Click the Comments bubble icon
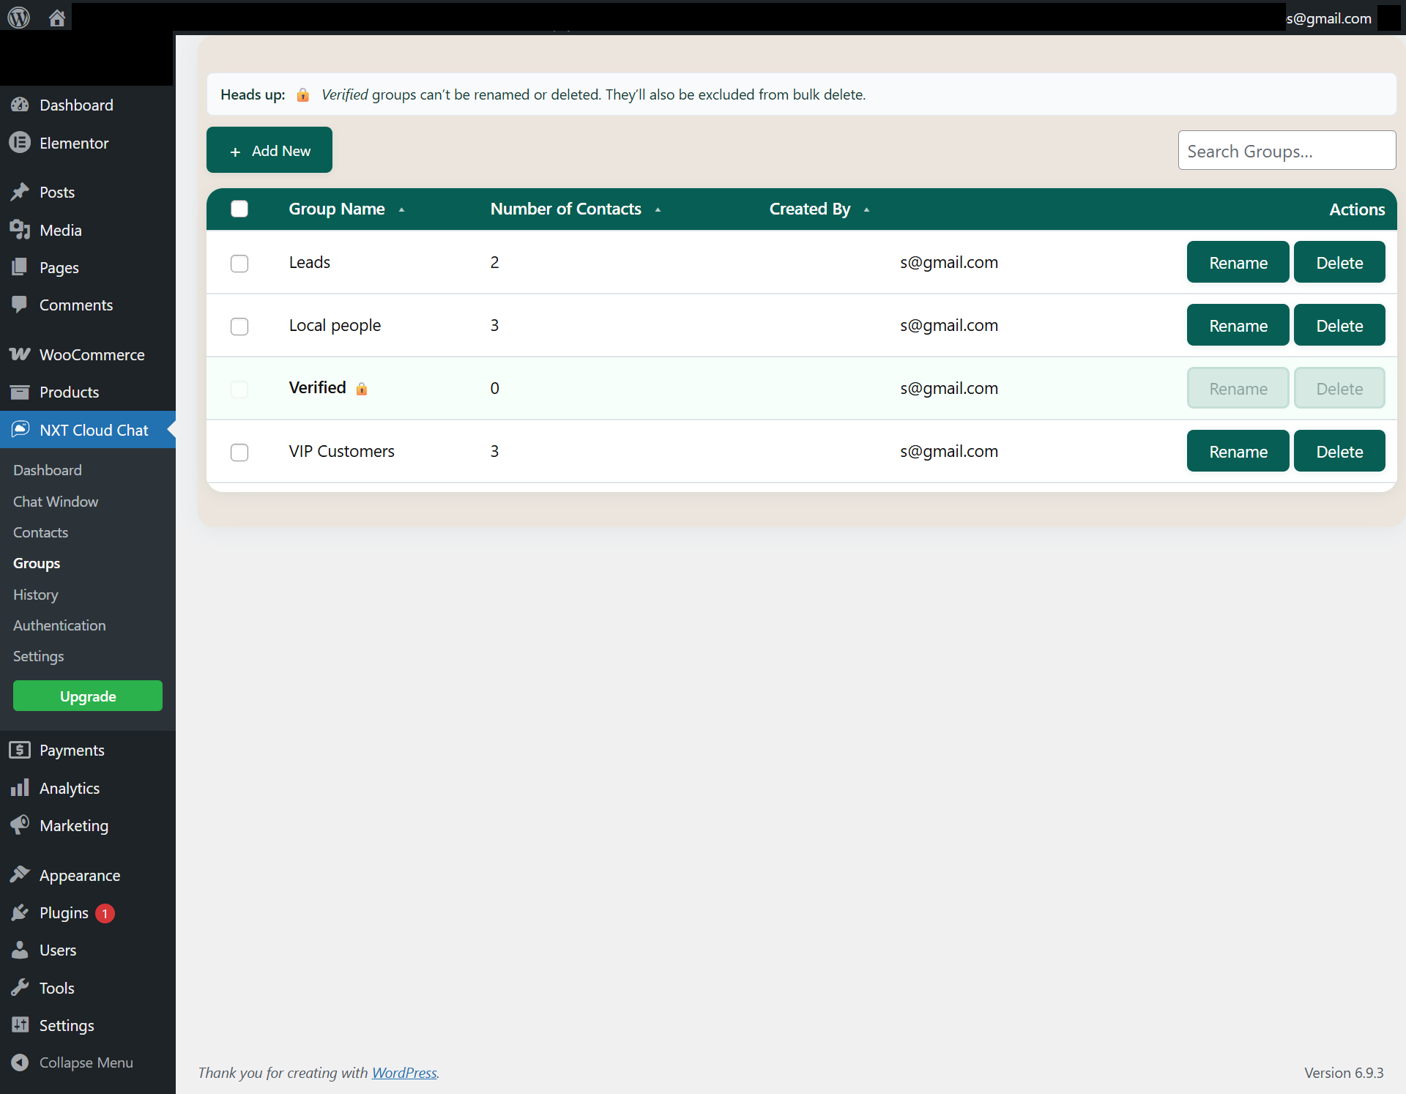 point(20,305)
